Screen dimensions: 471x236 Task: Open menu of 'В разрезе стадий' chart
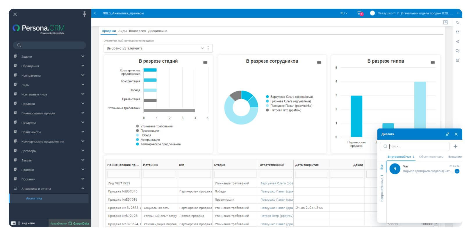pyautogui.click(x=205, y=62)
